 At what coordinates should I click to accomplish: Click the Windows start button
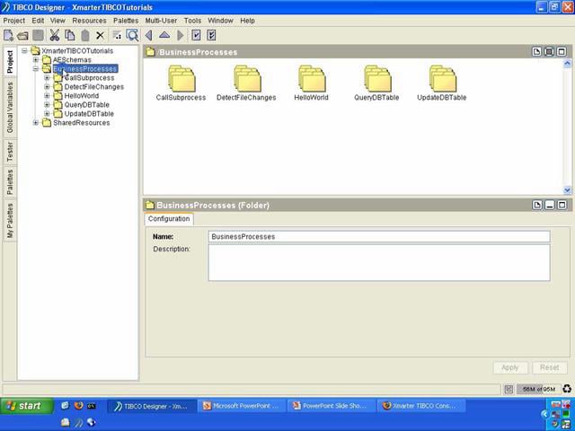click(26, 406)
